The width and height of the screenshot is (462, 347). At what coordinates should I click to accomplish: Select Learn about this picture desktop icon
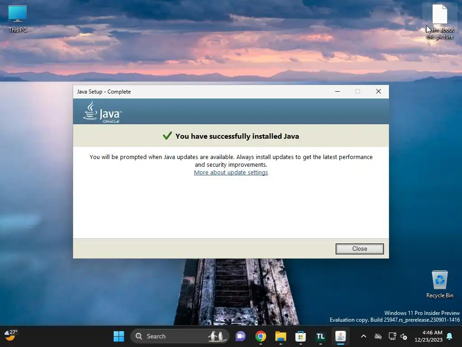point(439,22)
